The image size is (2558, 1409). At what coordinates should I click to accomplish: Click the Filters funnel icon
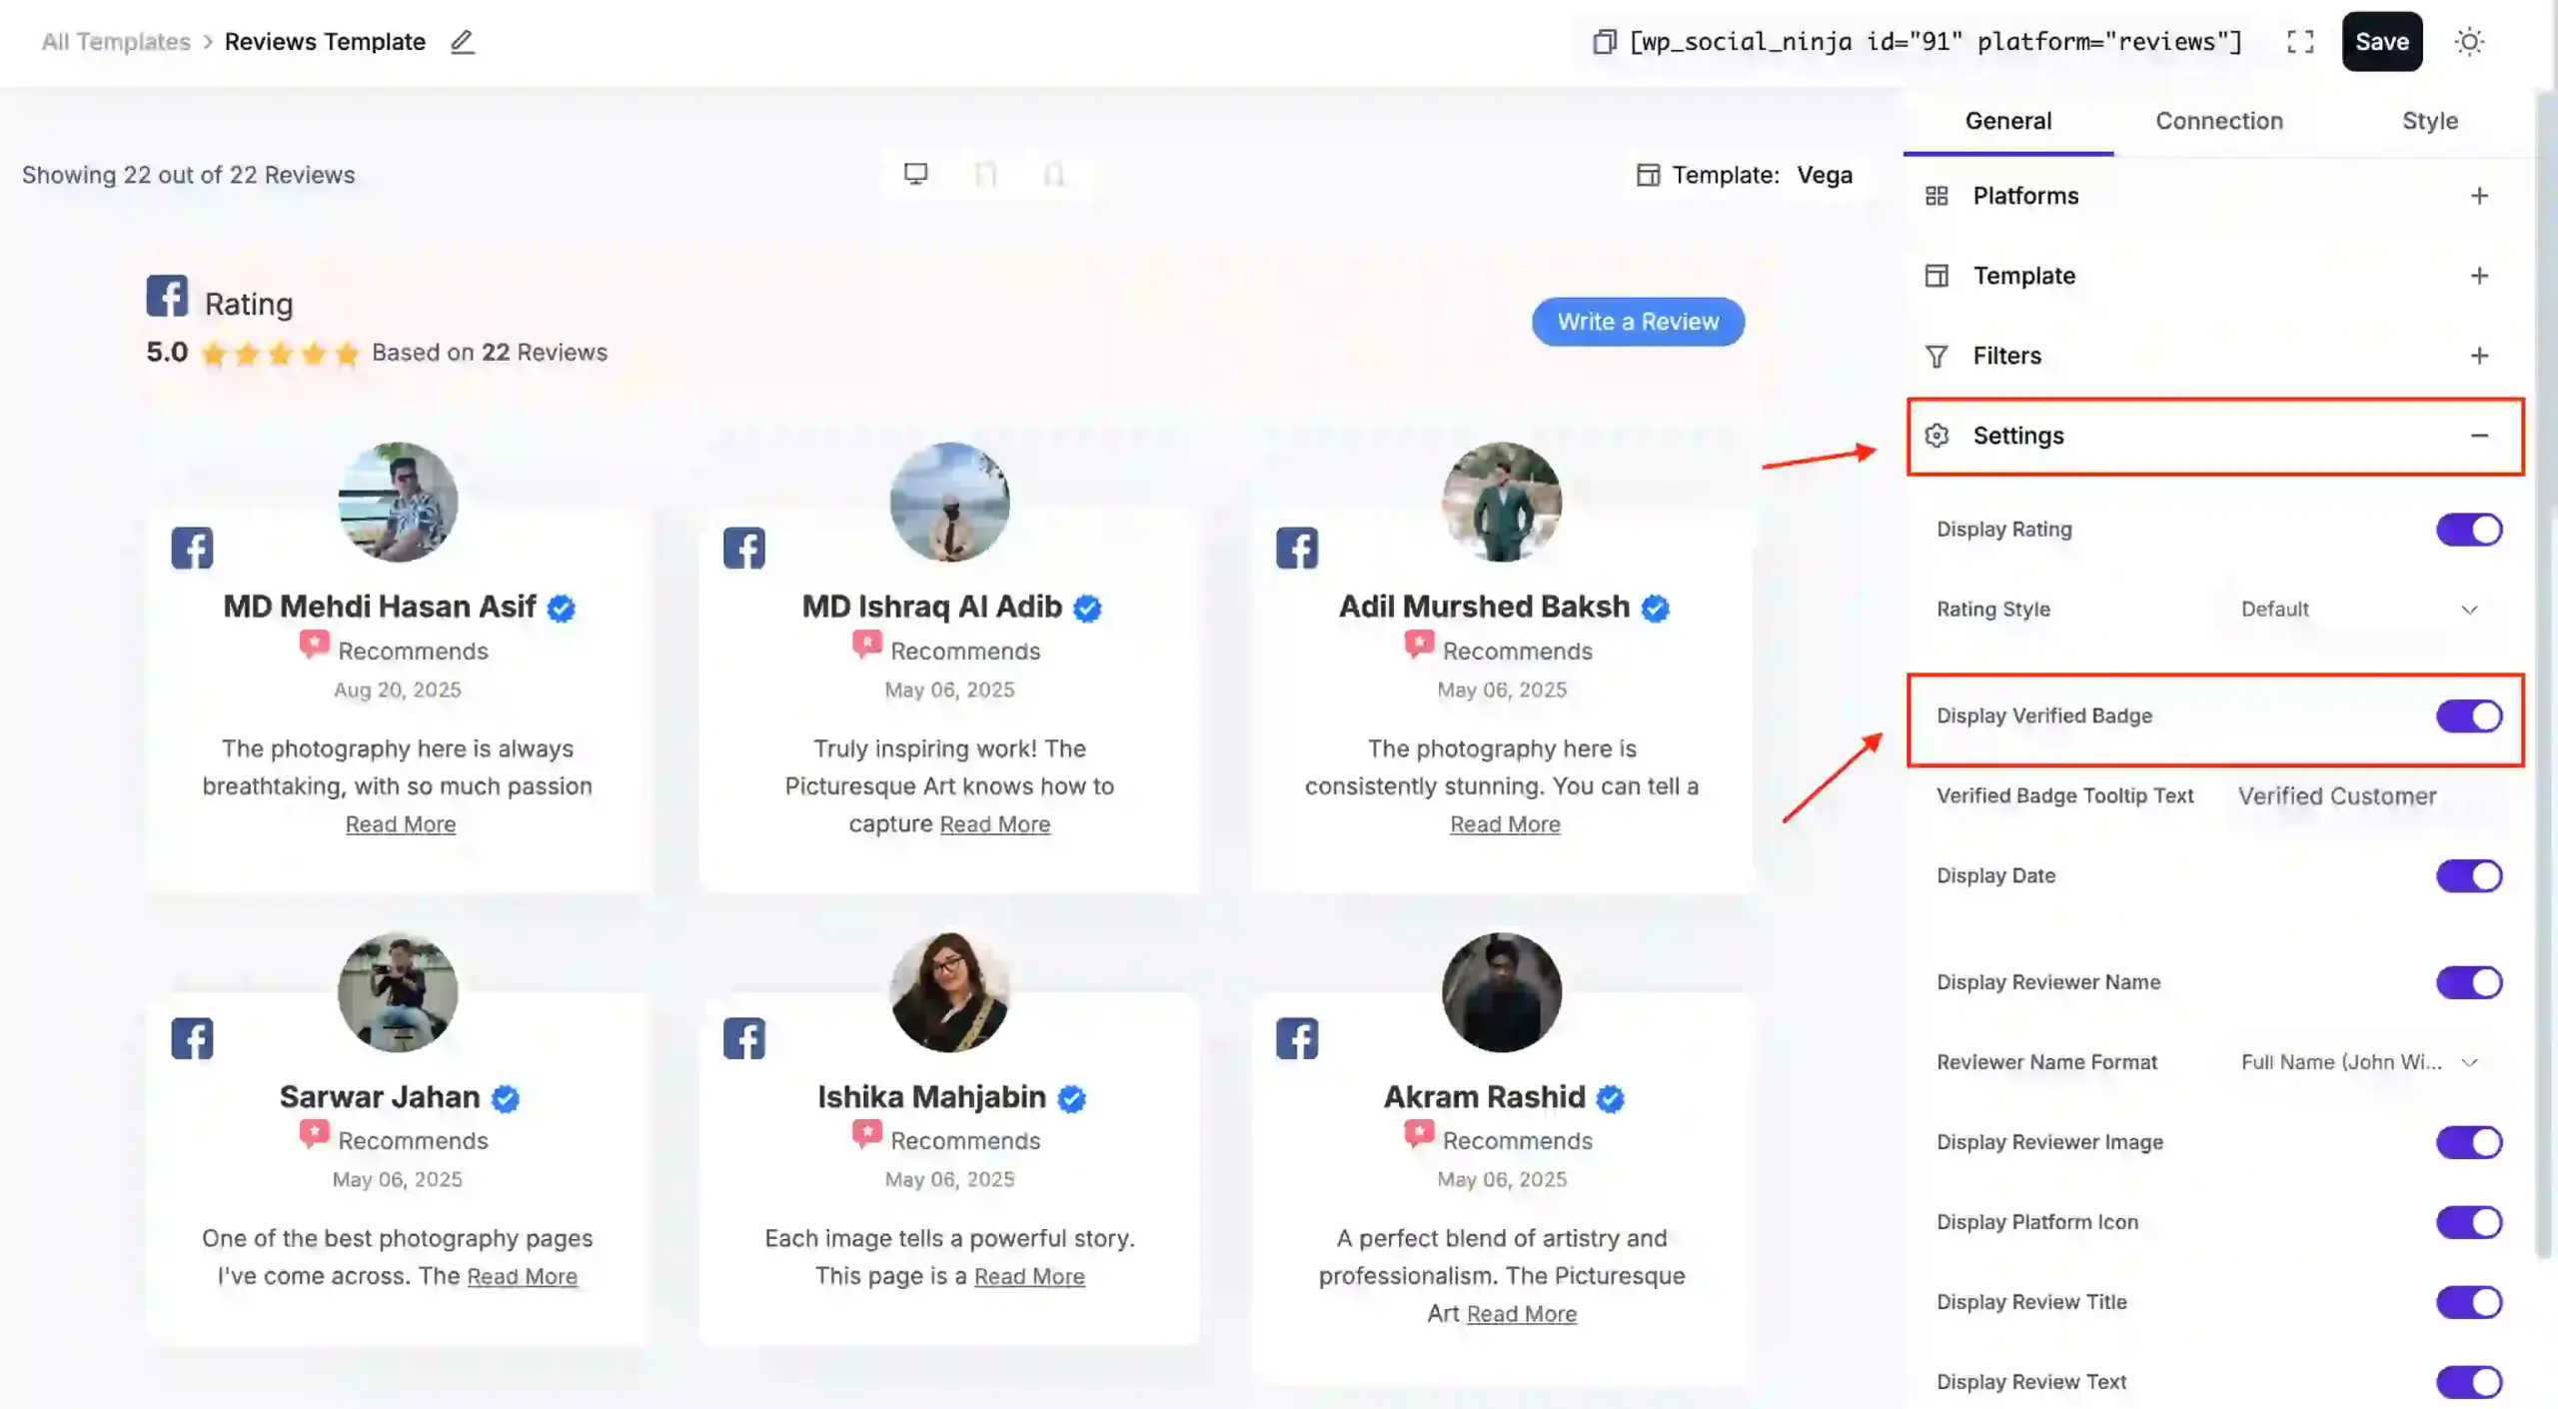click(x=1936, y=356)
